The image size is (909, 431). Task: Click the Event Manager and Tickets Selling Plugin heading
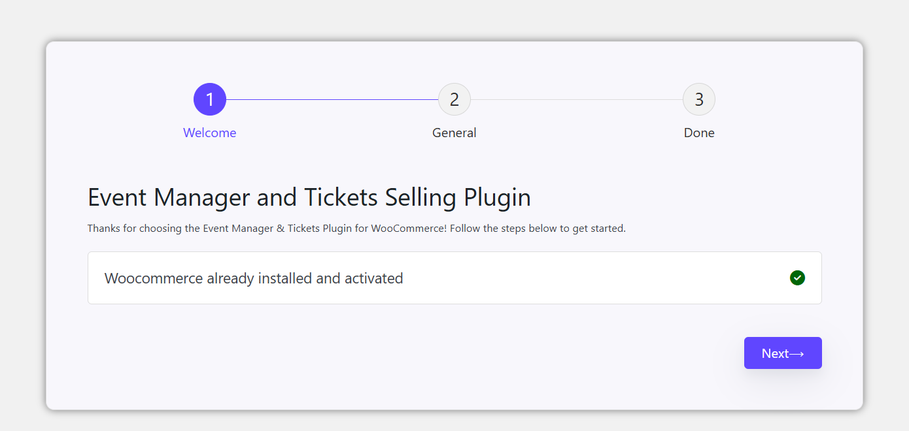coord(309,197)
